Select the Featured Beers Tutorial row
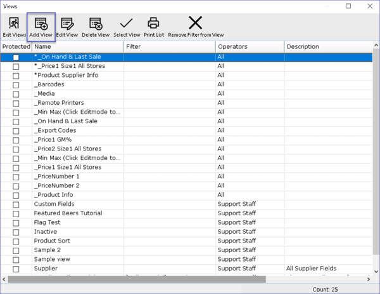Image resolution: width=380 pixels, height=294 pixels. click(76, 213)
